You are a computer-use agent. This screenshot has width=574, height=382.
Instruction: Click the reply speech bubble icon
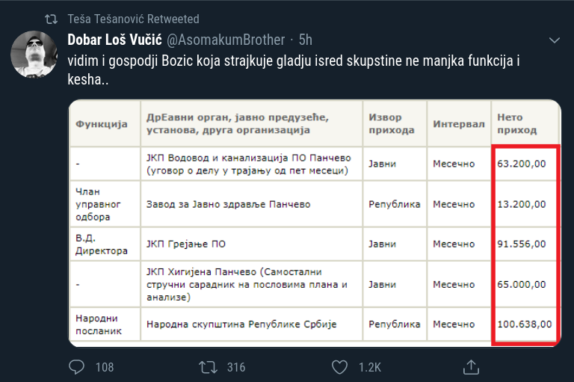tap(76, 367)
